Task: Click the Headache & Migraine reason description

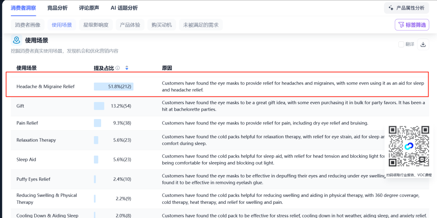Action: [293, 87]
